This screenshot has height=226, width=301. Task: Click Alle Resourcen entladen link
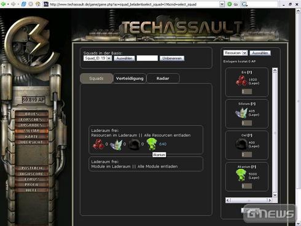tap(167, 135)
